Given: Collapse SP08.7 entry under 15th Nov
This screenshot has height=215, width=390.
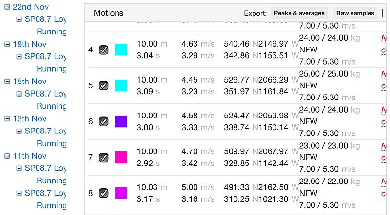Looking at the screenshot, I should click(19, 94).
